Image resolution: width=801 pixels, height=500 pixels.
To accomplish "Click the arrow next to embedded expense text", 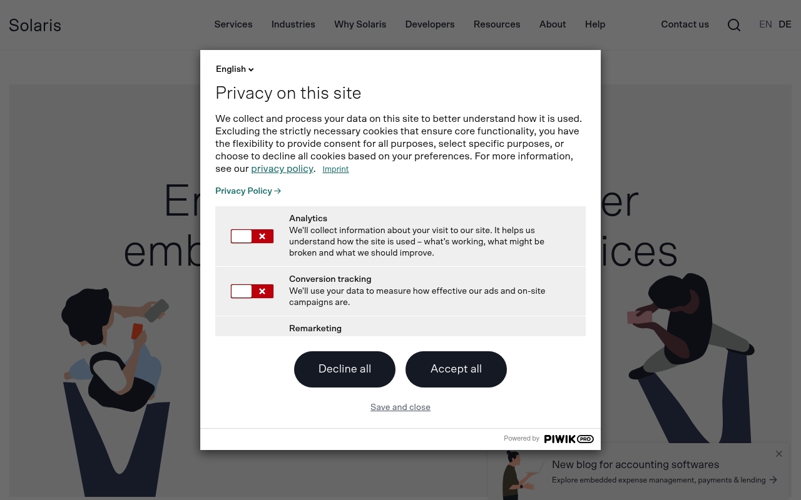I will (x=773, y=480).
